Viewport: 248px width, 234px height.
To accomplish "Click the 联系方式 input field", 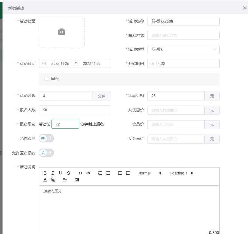I will (x=183, y=35).
